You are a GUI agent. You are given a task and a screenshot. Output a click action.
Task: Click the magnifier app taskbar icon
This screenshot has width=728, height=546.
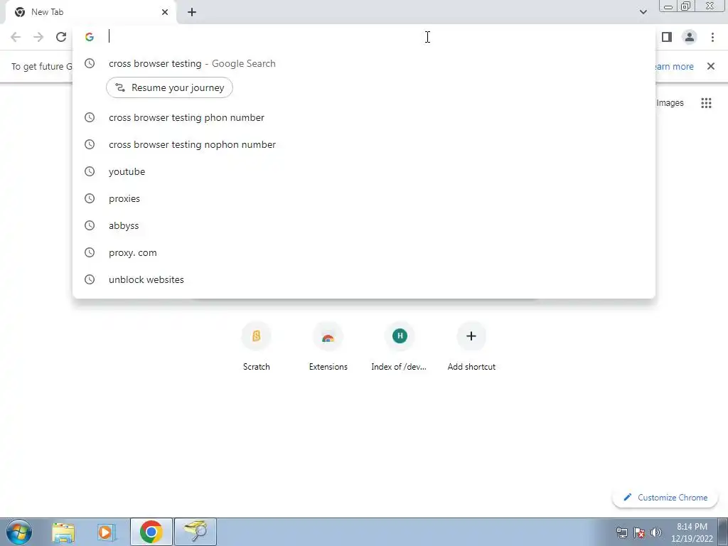(x=196, y=532)
